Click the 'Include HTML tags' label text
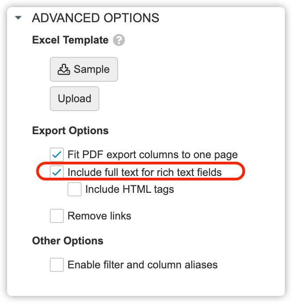This screenshot has height=303, width=292. click(x=130, y=189)
